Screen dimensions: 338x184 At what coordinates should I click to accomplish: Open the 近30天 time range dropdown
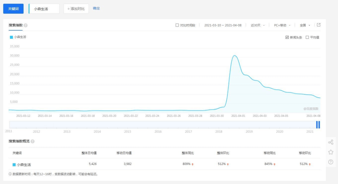pyautogui.click(x=258, y=25)
